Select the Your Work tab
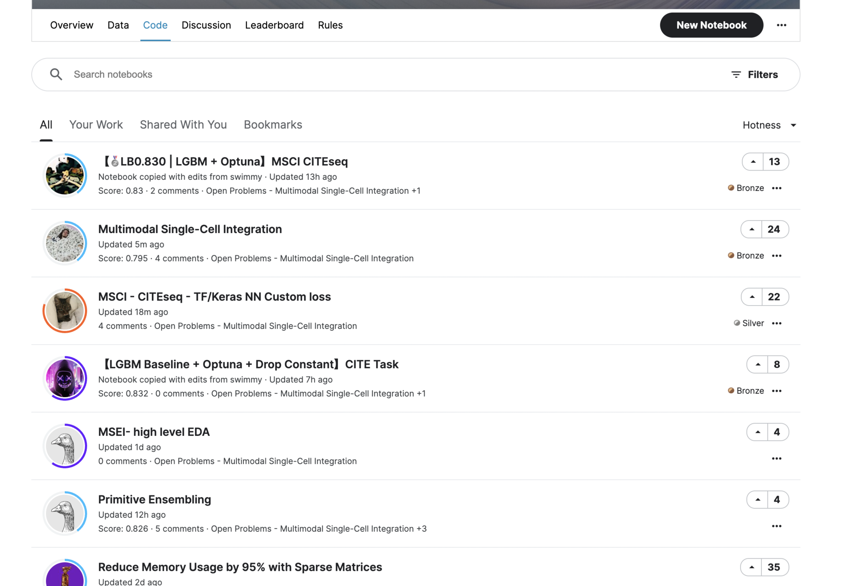The height and width of the screenshot is (586, 852). click(96, 125)
